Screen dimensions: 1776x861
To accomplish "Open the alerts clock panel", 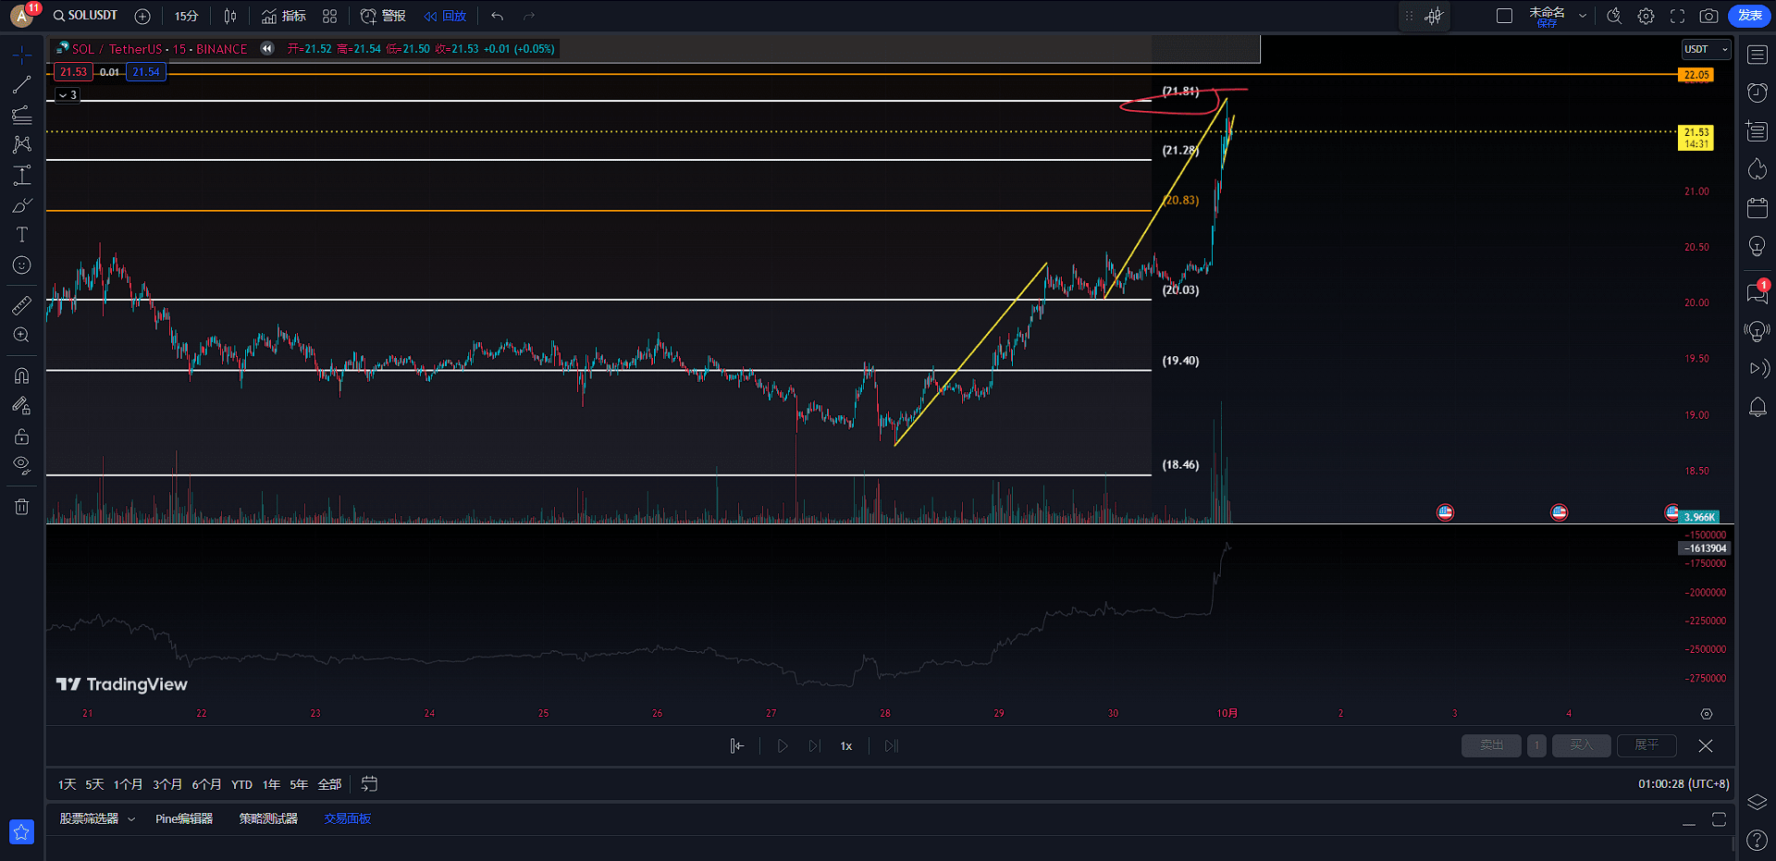I will tap(1757, 92).
